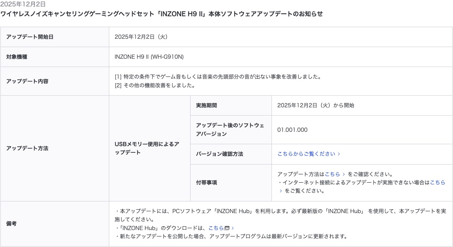Click the version number '01.001.000'
453x247 pixels.
coord(292,130)
